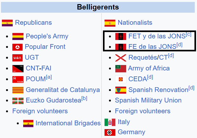Click the CNT-FAI red-black flag icon
This screenshot has width=197, height=138.
tap(17, 68)
